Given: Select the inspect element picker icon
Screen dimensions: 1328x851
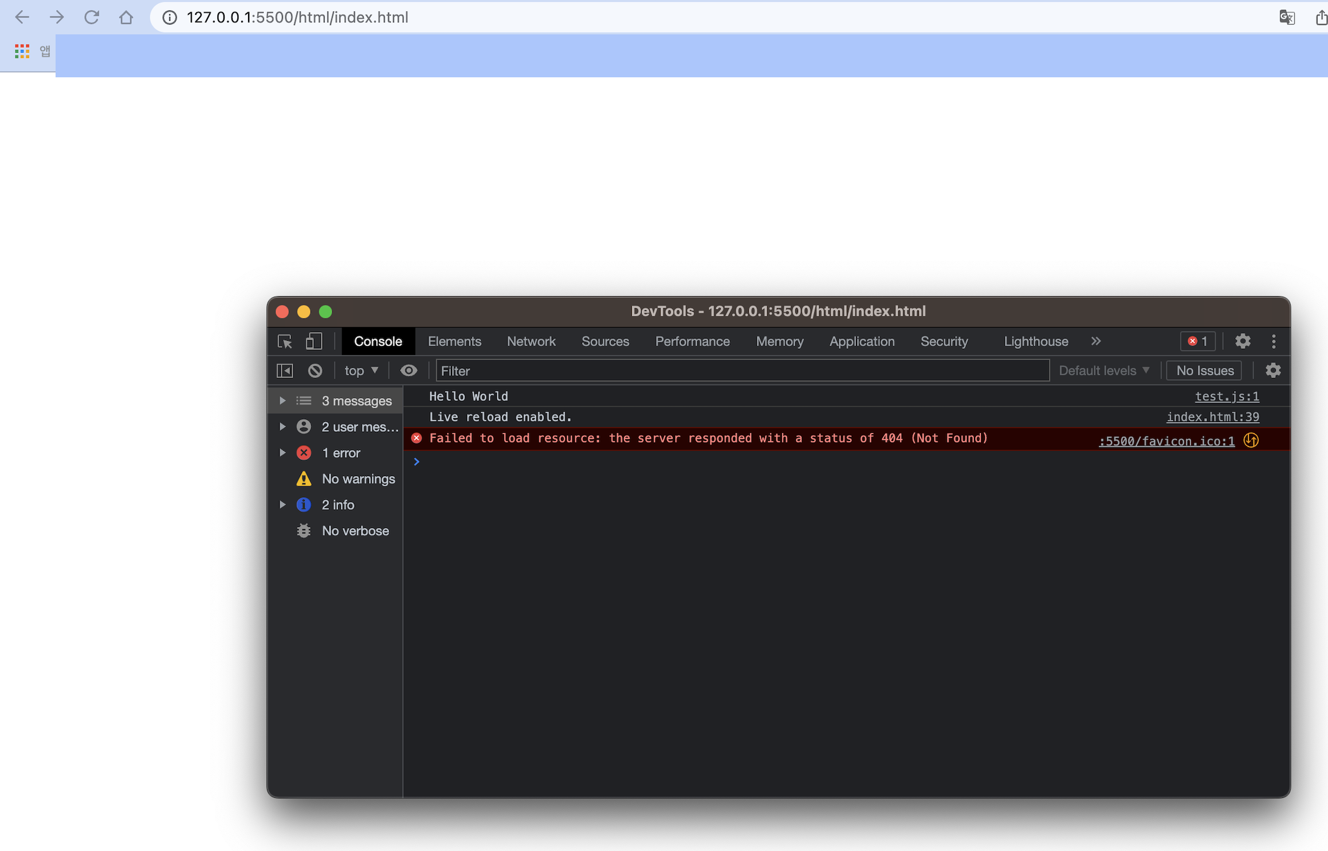Looking at the screenshot, I should (285, 341).
